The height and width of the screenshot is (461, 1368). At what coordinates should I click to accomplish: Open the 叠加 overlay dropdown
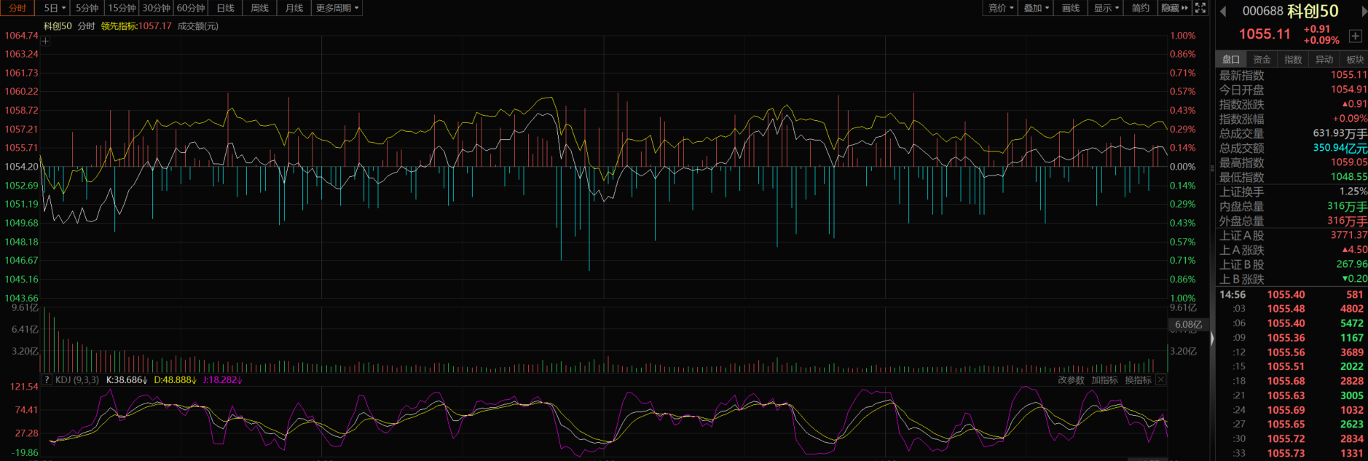1036,8
